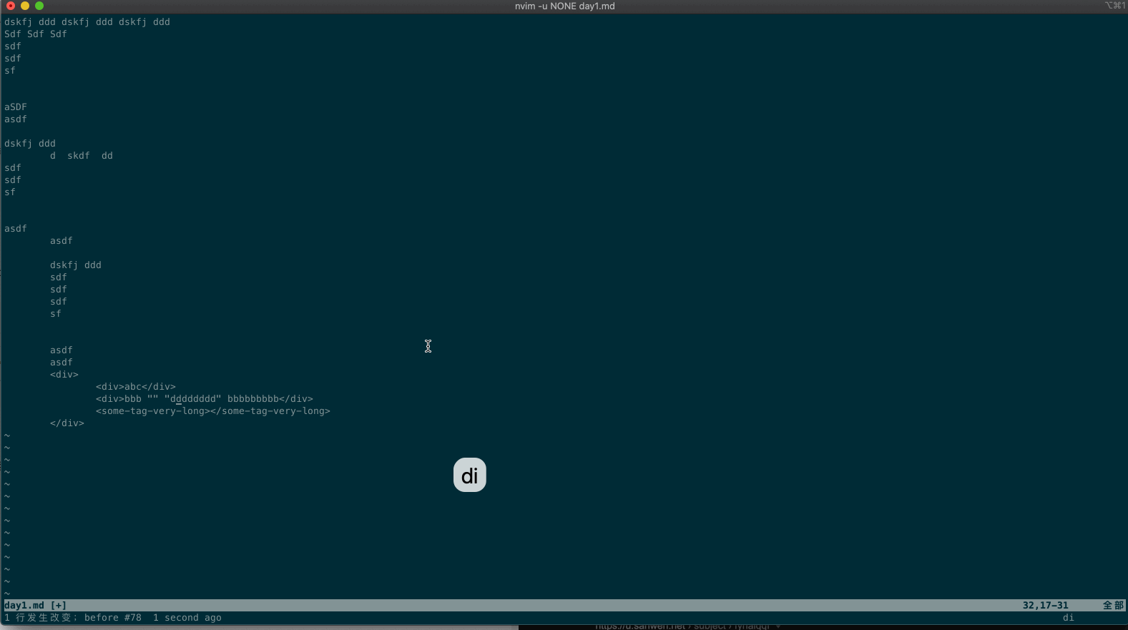This screenshot has height=630, width=1128.
Task: Click the quoted word 'dddddddd'
Action: [x=193, y=398]
